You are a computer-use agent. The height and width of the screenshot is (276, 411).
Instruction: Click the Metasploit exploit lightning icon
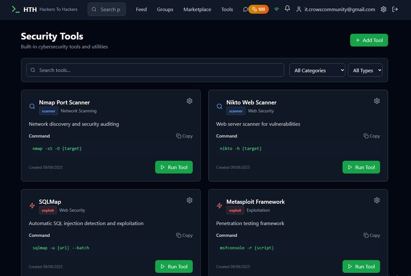click(x=219, y=206)
